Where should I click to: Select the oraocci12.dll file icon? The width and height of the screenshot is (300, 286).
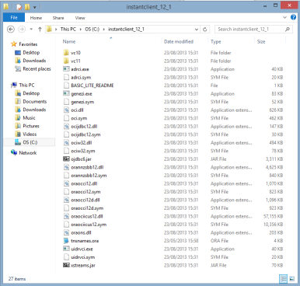click(x=66, y=183)
